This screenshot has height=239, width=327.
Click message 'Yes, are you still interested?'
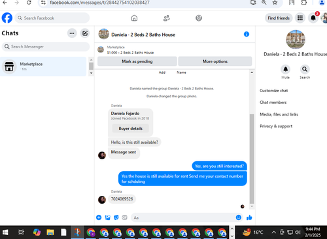pyautogui.click(x=219, y=166)
